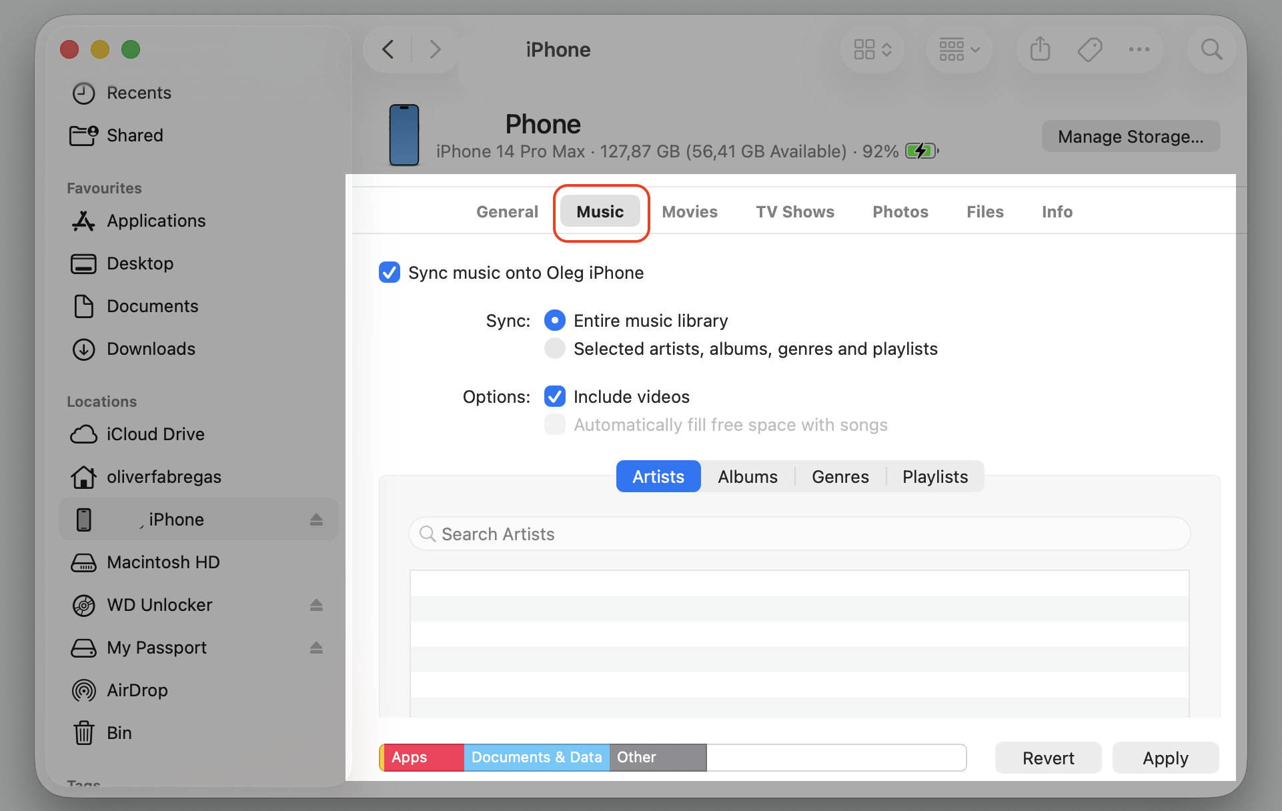Select the Genres segment
This screenshot has width=1282, height=811.
click(840, 476)
